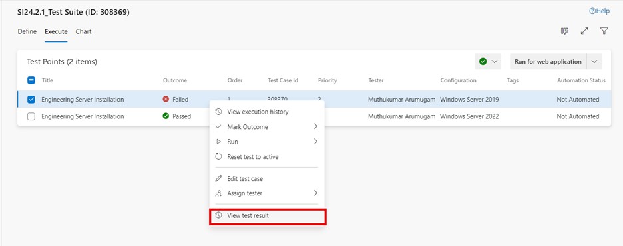Viewport: 623px width, 246px height.
Task: Choose Mark Outcome in context menu
Action: point(267,127)
